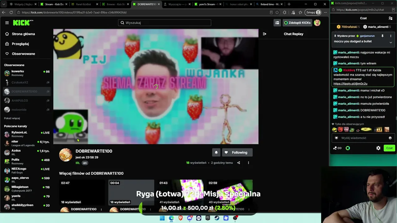
Task: Open the Strona główna page
Action: 23,34
